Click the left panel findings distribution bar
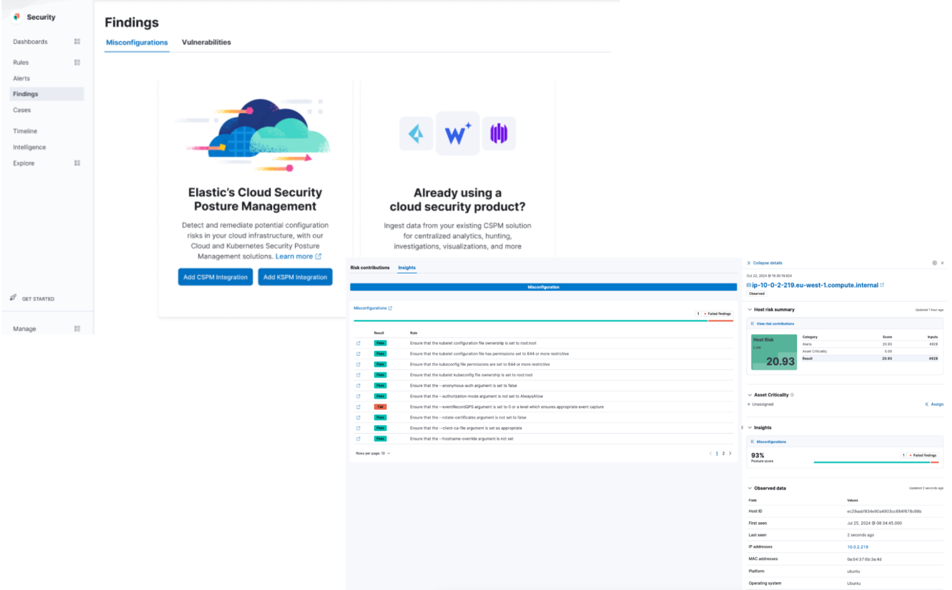The width and height of the screenshot is (952, 590). pos(543,321)
